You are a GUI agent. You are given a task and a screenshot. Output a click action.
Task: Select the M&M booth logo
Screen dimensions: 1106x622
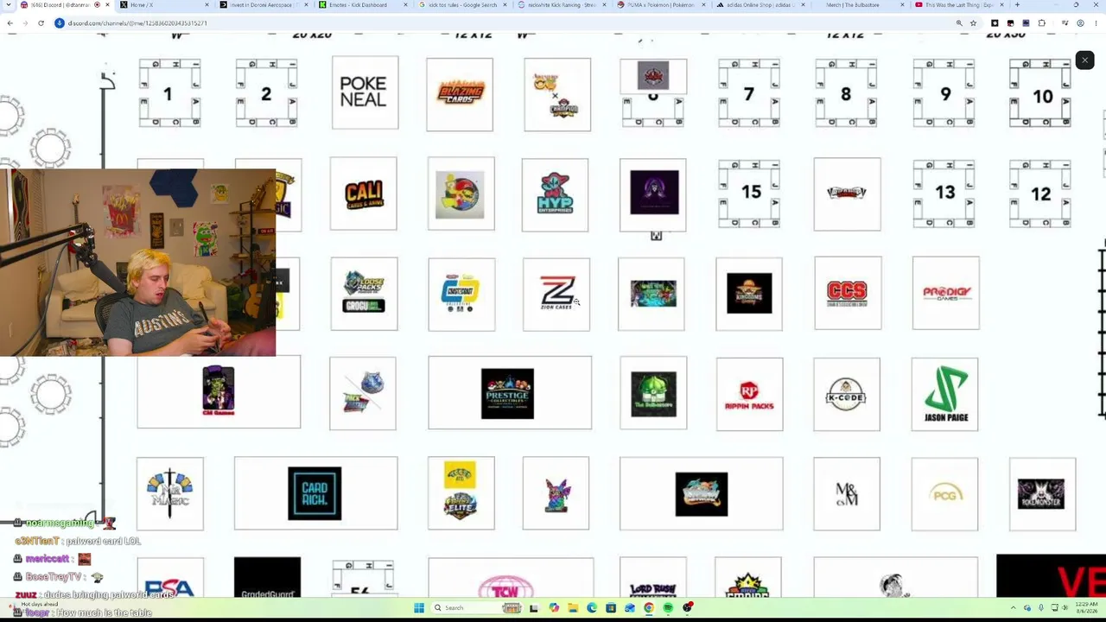[847, 493]
